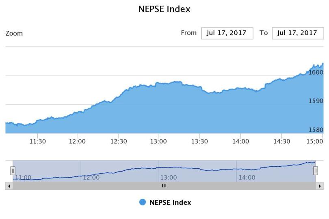The width and height of the screenshot is (329, 219).
Task: Click the 12:00 label in the navigator
Action: pos(91,177)
